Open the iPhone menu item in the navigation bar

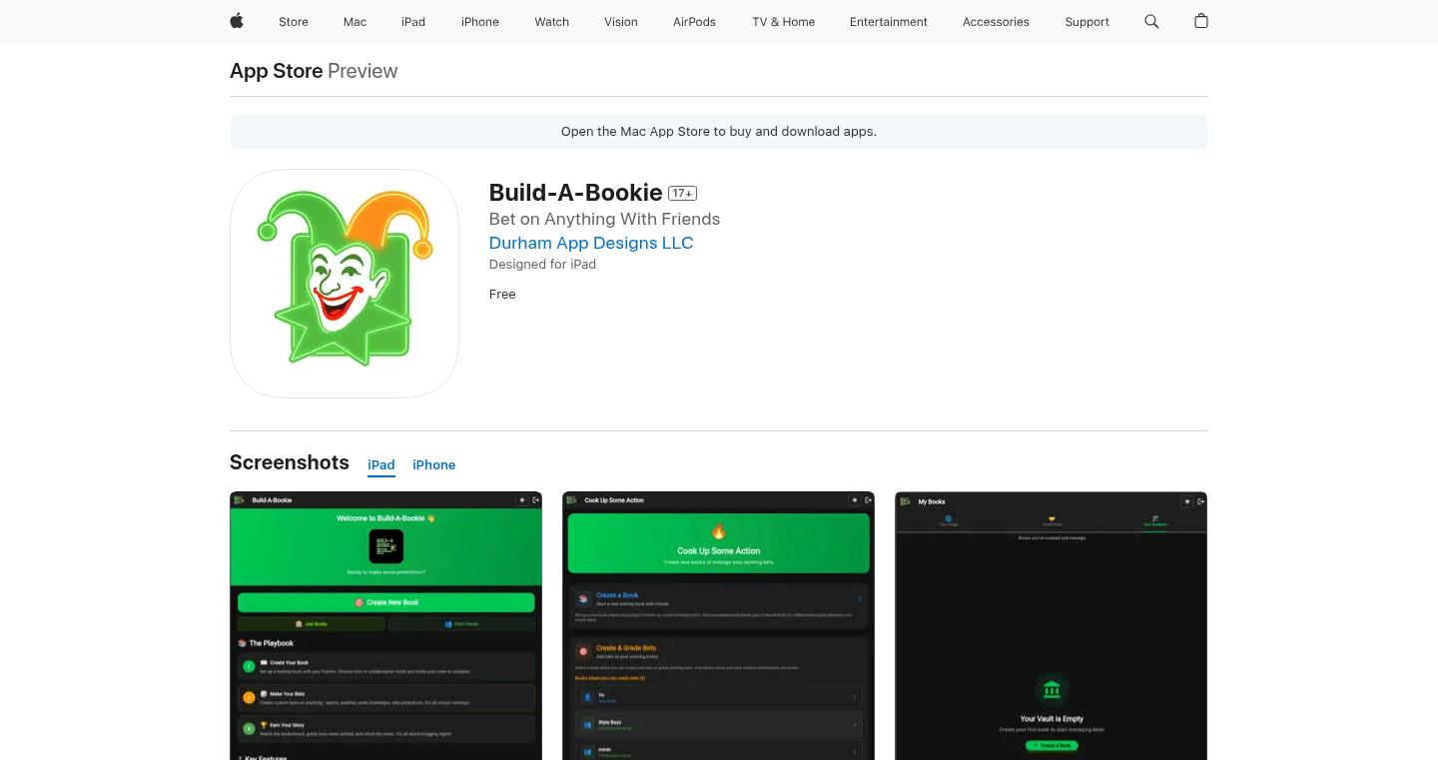(480, 22)
